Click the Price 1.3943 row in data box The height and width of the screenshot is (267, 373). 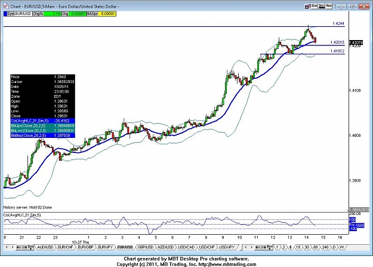[42, 76]
